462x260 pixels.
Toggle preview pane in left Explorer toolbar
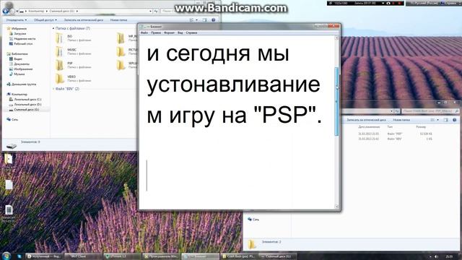coord(204,20)
